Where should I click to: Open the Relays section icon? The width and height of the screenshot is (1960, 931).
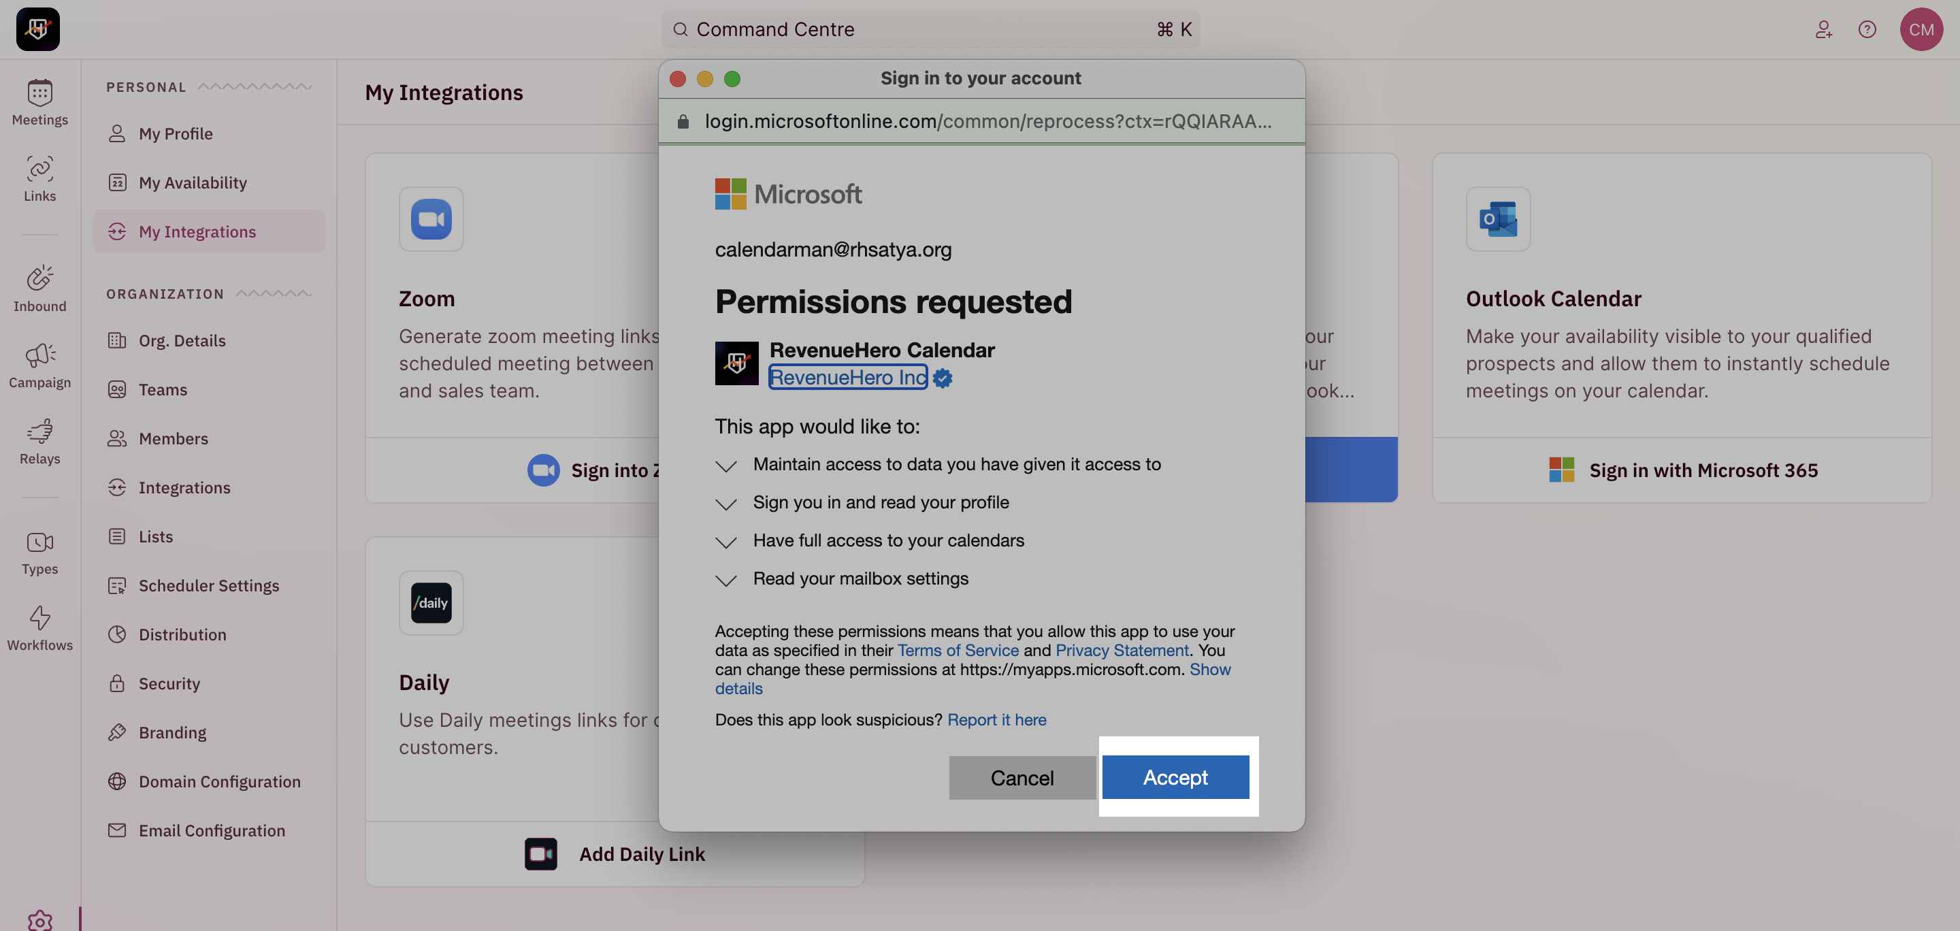click(x=39, y=431)
